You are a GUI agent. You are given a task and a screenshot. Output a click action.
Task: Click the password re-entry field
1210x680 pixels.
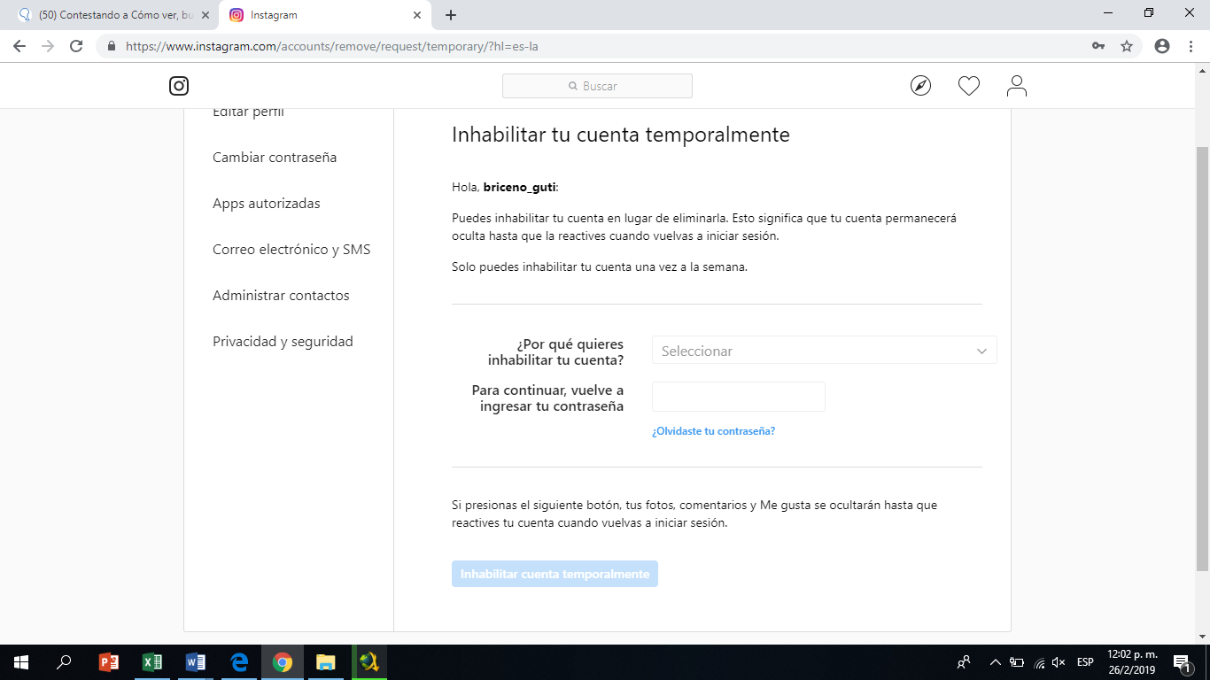pyautogui.click(x=739, y=397)
